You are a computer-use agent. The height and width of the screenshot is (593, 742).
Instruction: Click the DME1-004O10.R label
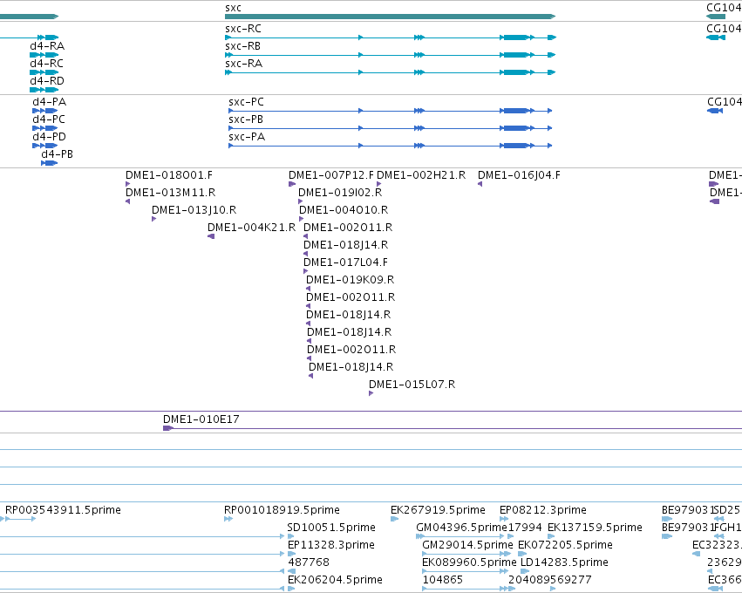pyautogui.click(x=344, y=210)
